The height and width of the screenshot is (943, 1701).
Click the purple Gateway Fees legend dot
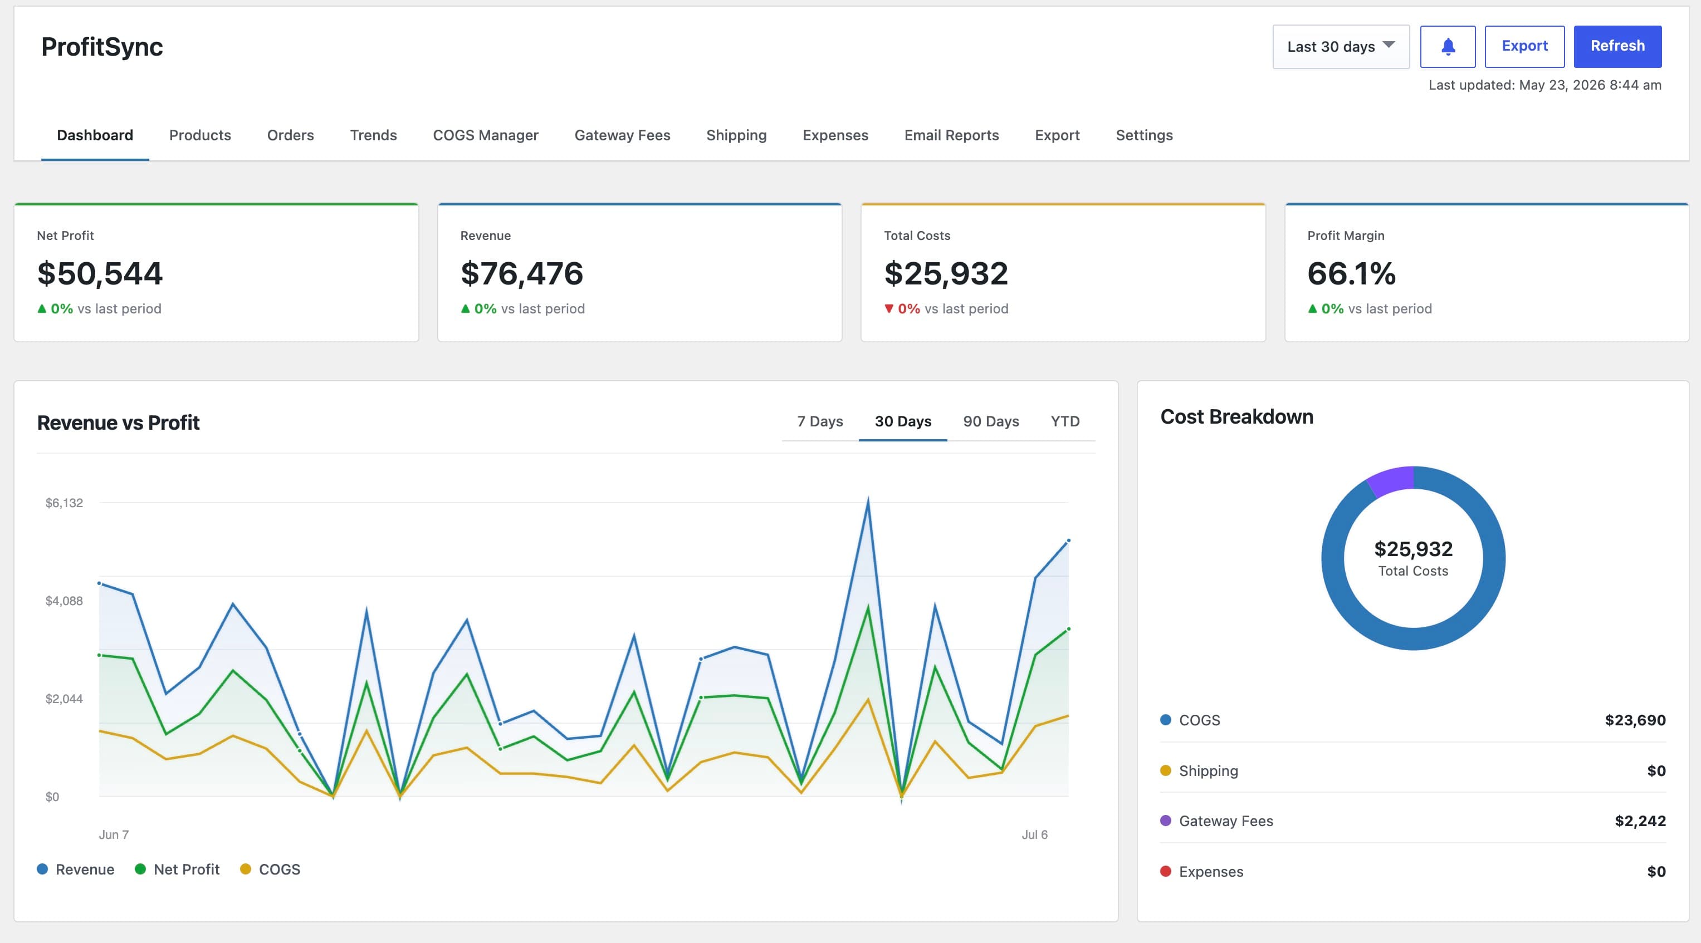[1166, 821]
